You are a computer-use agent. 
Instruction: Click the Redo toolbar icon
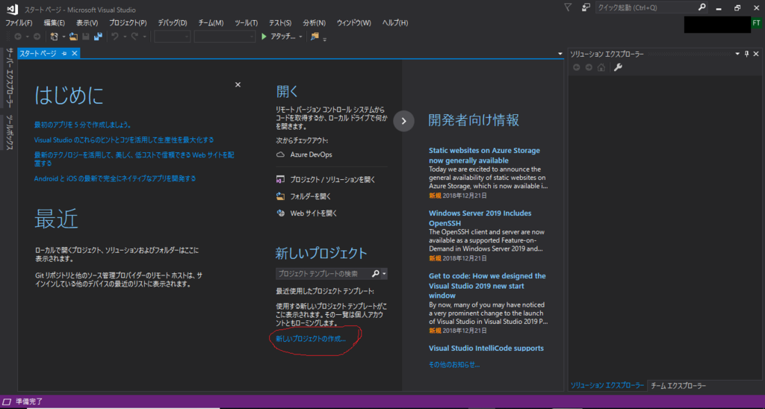(134, 37)
